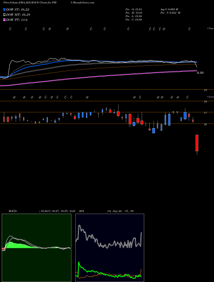Click the 18 price axis label
Viewport: 214px width, 282px height.
[x=205, y=102]
